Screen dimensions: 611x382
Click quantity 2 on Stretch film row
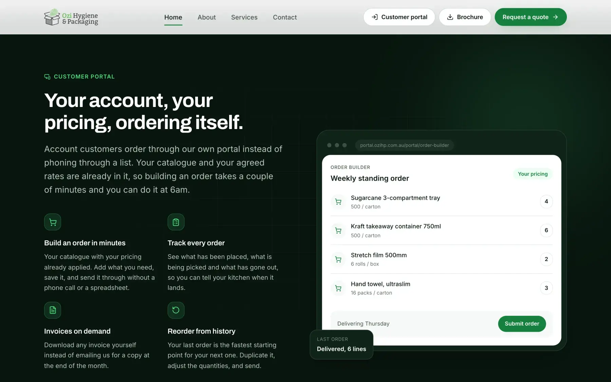(546, 259)
